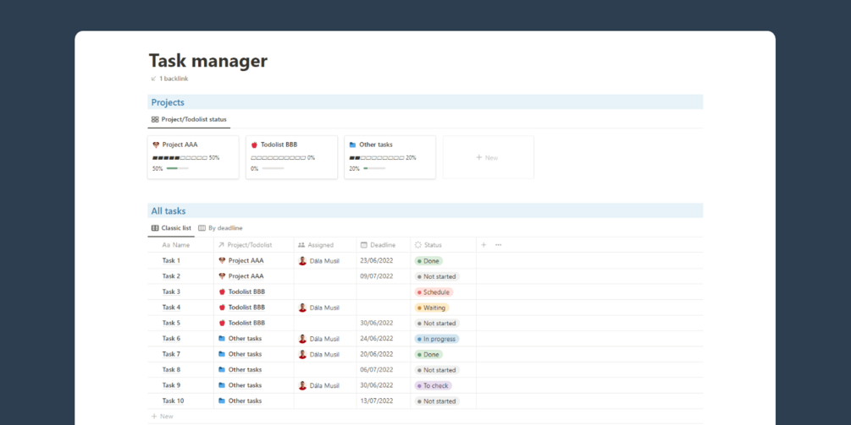Click the Schedule status of Task 3
The image size is (851, 425).
[434, 292]
